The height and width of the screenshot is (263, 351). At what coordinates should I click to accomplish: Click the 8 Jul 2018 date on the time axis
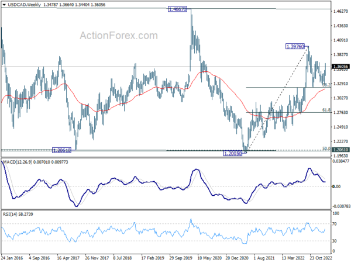click(x=123, y=258)
